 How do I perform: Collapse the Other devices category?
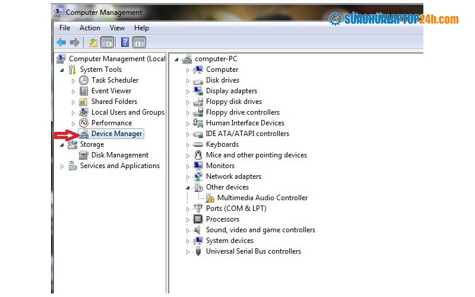(x=188, y=188)
